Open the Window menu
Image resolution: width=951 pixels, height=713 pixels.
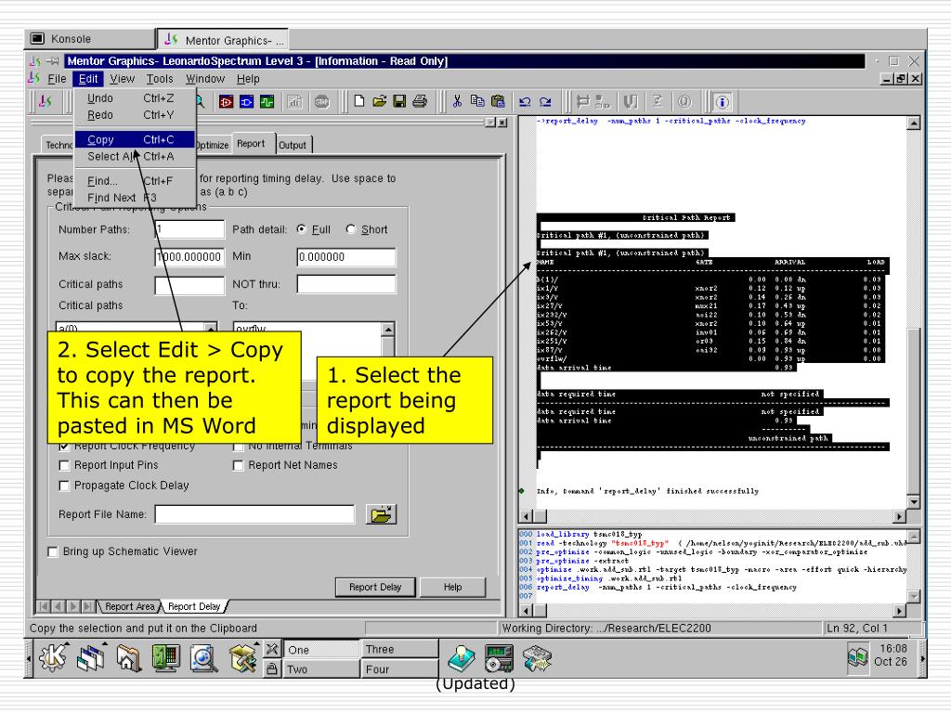(205, 79)
